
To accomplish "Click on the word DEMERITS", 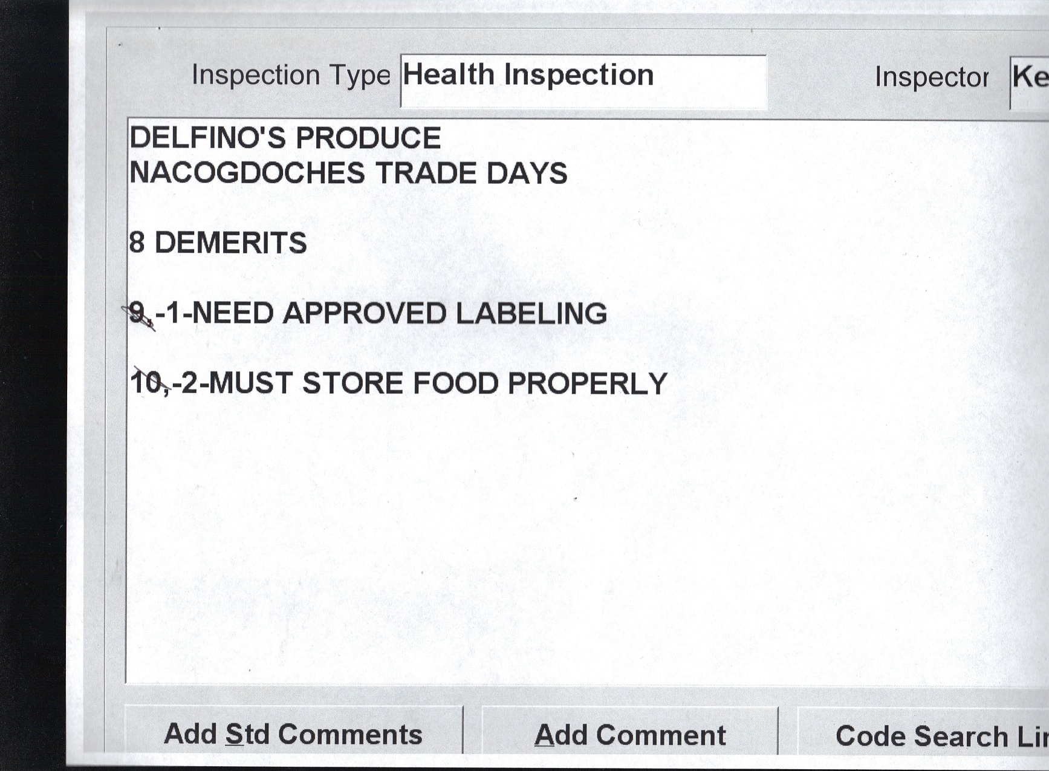I will (x=231, y=243).
